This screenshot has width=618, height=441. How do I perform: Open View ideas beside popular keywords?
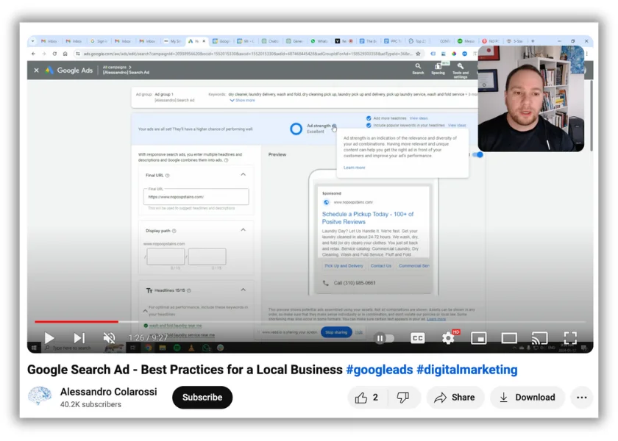[457, 125]
